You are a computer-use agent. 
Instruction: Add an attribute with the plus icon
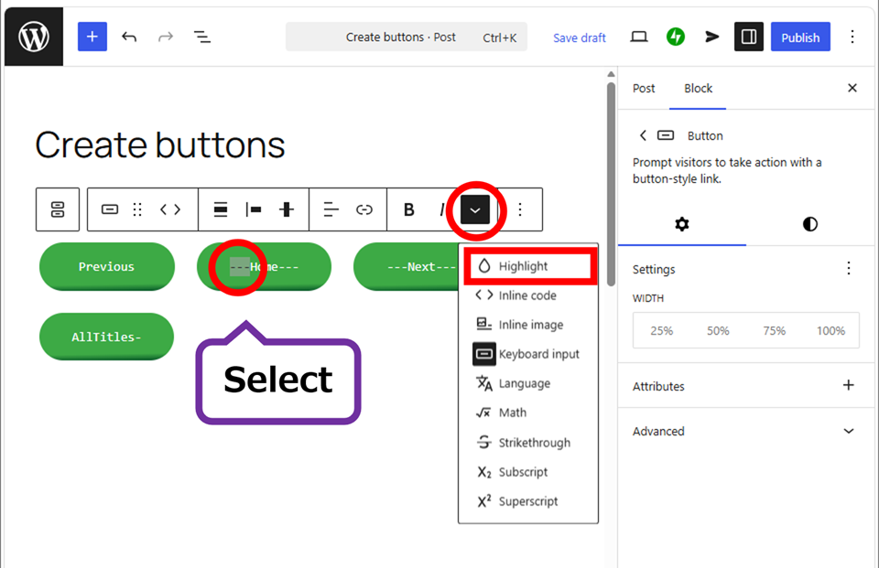(849, 385)
